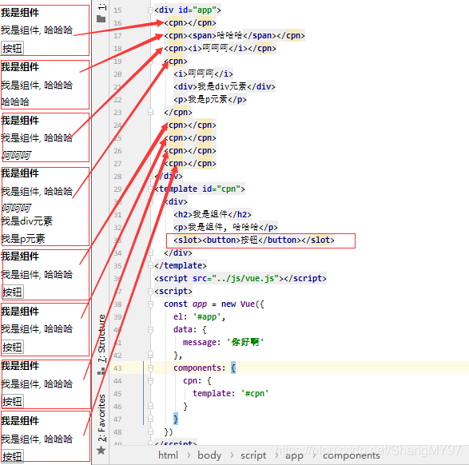This screenshot has height=465, width=469.
Task: Click the code <i>呵呵呵</i> on line 20
Action: 203,74
